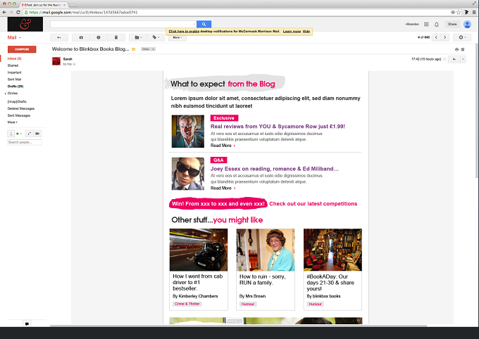Hide the desktop notifications bar
The width and height of the screenshot is (479, 339).
[x=306, y=32]
